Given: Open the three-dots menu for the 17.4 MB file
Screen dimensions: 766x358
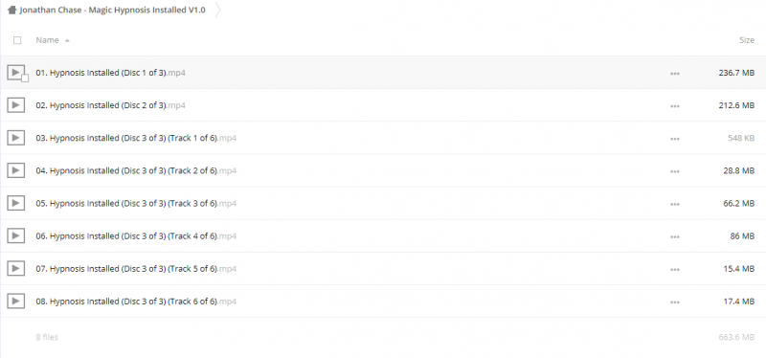Looking at the screenshot, I should tap(675, 302).
